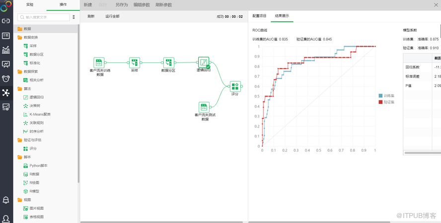This screenshot has width=441, height=223.
Task: Open the user profile icon
Action: click(5, 219)
